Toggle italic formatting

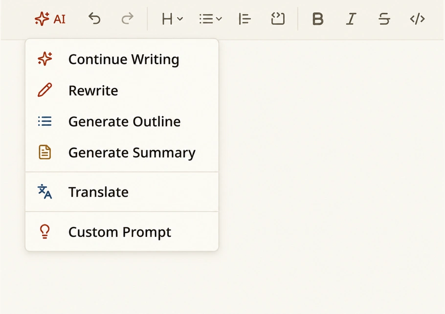pos(351,19)
